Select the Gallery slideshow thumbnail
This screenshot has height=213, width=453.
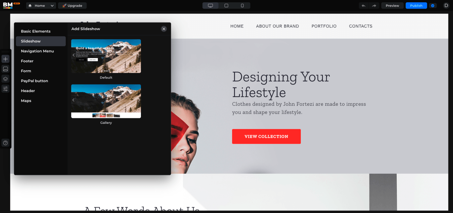(x=106, y=101)
